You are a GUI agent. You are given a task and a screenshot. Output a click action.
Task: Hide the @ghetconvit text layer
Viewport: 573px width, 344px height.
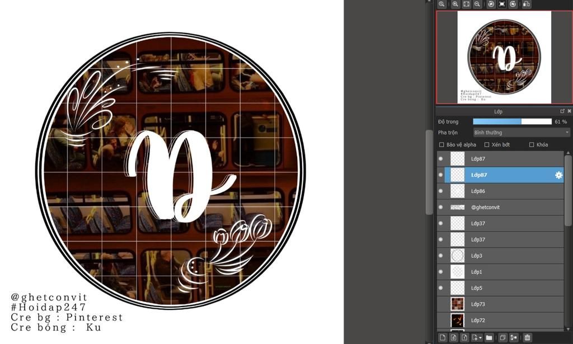pyautogui.click(x=441, y=207)
